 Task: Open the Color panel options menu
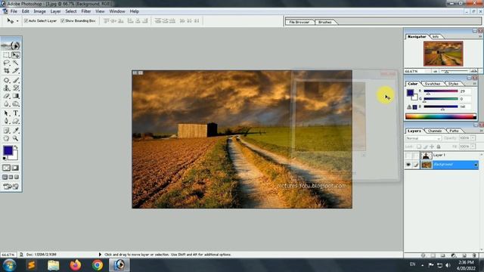pyautogui.click(x=475, y=84)
